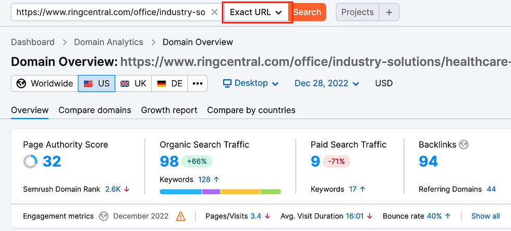Open more countries via the ellipsis button

pos(198,84)
